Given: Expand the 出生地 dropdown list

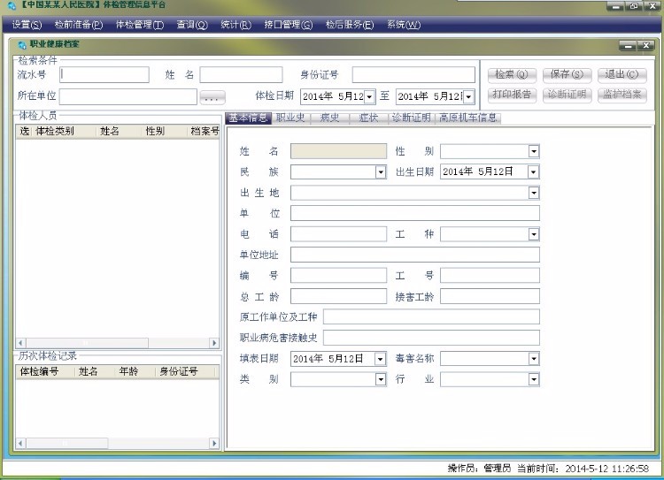Looking at the screenshot, I should click(x=533, y=193).
